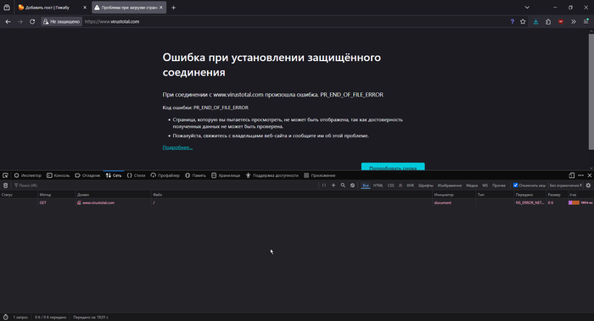The image size is (594, 321).
Task: Close the 'Добавить пост | Пикабу' tab
Action: pyautogui.click(x=85, y=8)
